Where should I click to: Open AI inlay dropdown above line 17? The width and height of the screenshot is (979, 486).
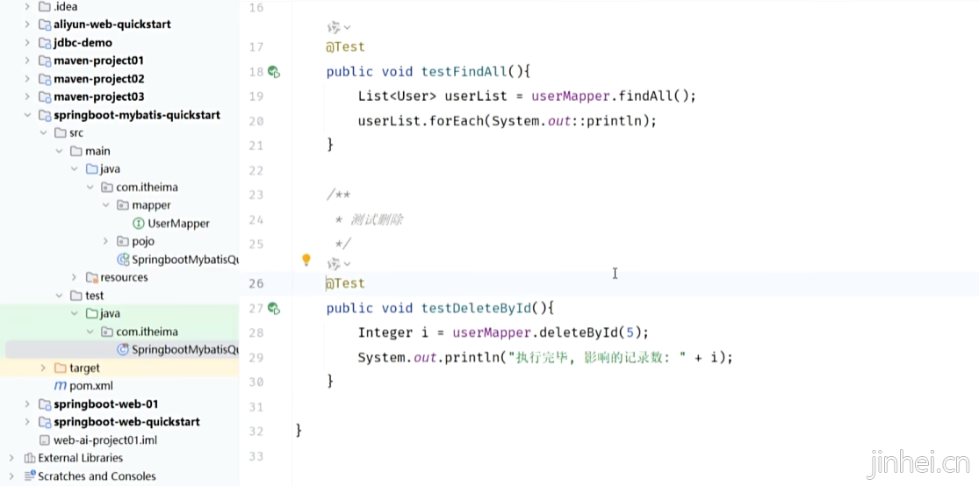[339, 28]
